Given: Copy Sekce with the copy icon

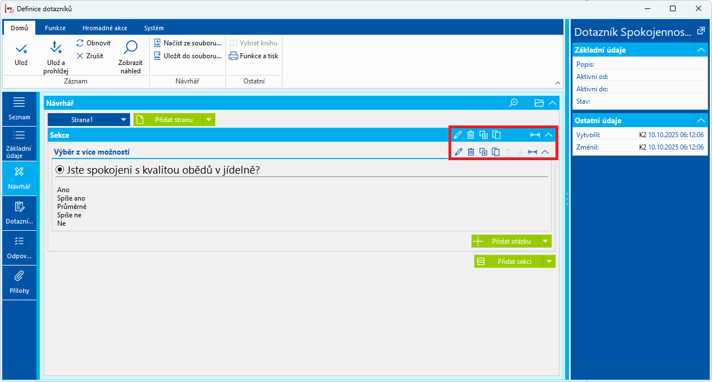Looking at the screenshot, I should tap(496, 135).
